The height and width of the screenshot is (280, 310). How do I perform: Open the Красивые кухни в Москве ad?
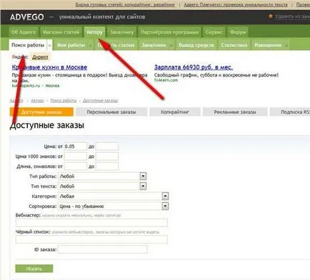[x=49, y=67]
